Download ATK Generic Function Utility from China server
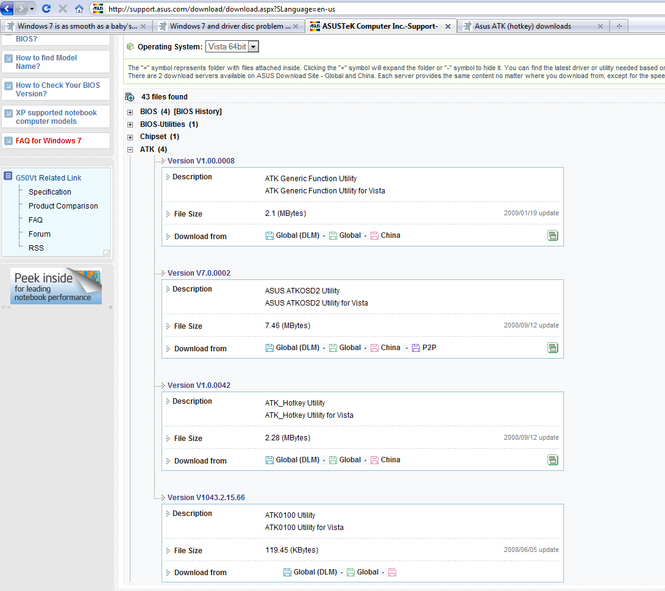665x591 pixels. click(x=385, y=235)
